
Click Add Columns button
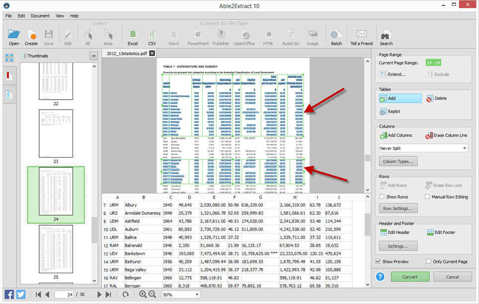point(396,135)
